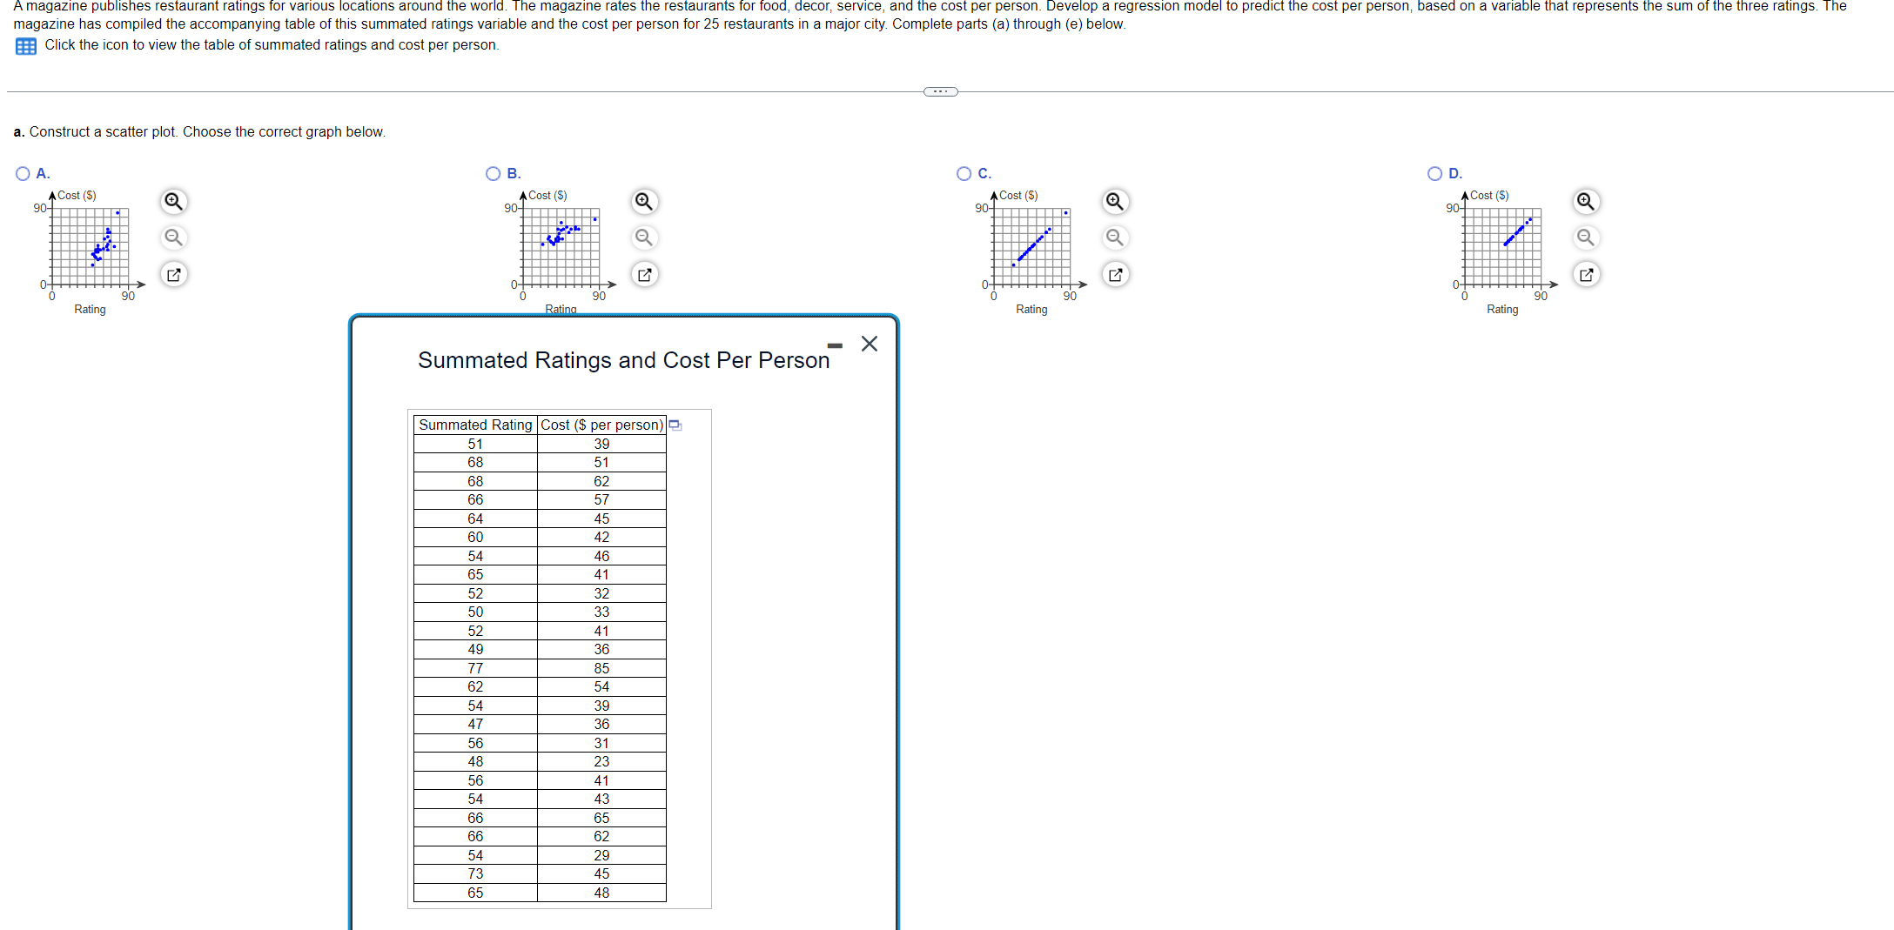The width and height of the screenshot is (1894, 930).
Task: Open graph A in a larger view
Action: (x=173, y=274)
